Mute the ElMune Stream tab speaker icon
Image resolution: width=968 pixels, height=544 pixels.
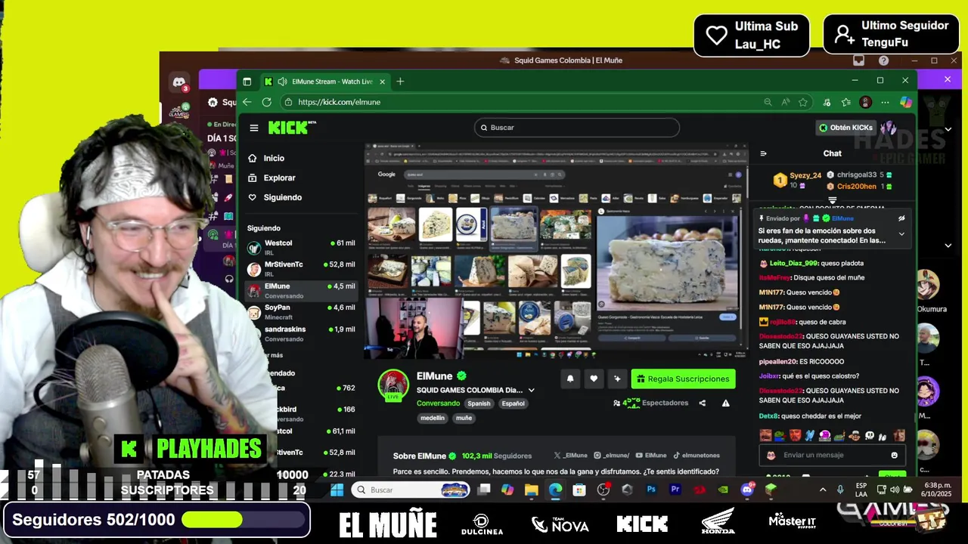point(282,82)
